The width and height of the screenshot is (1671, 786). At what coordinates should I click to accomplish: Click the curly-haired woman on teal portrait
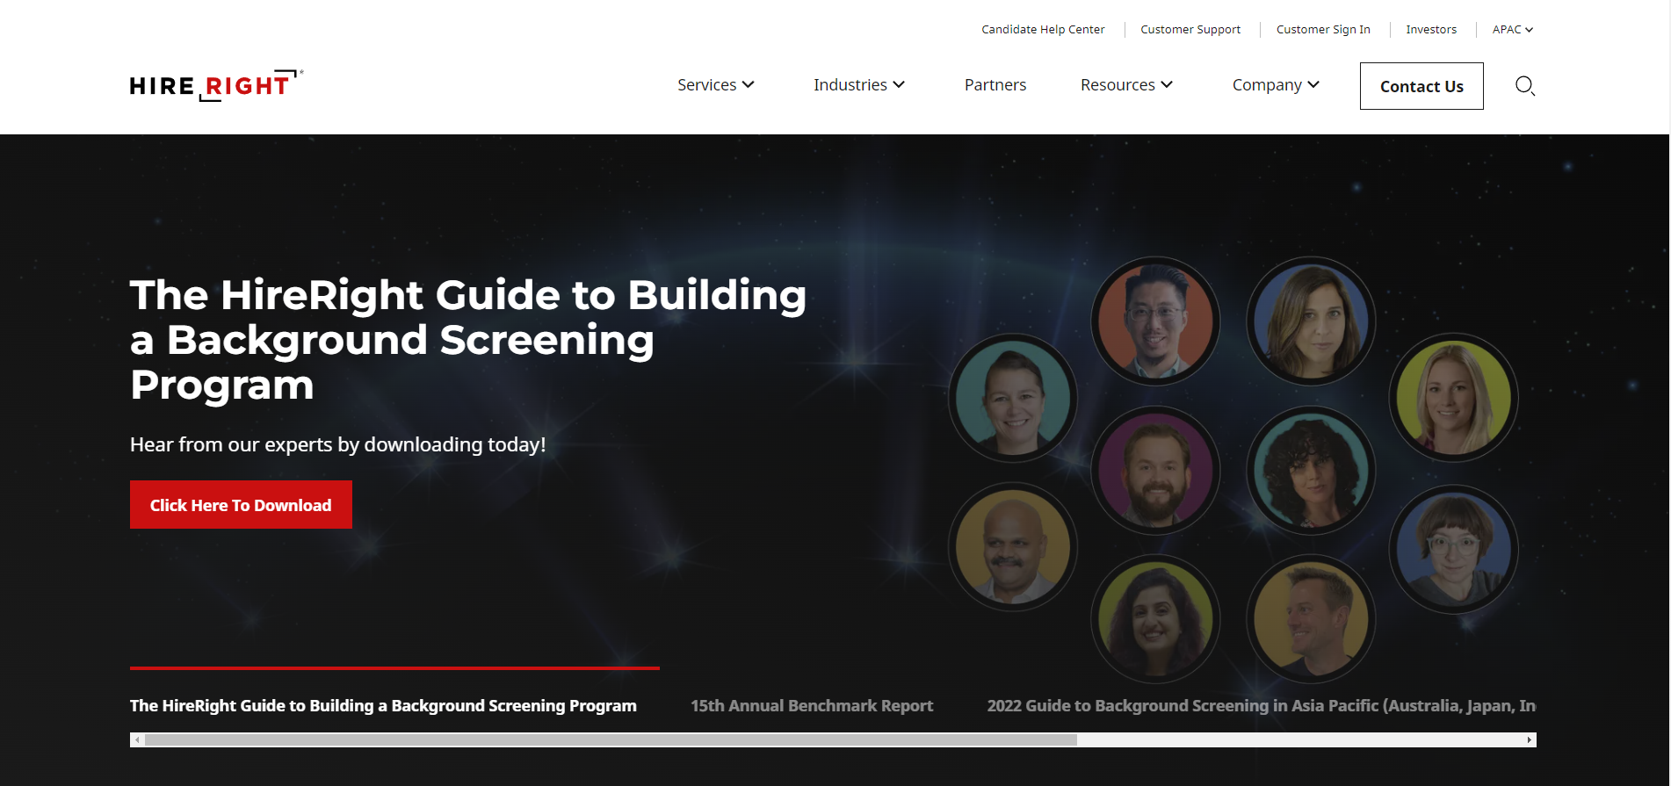[1311, 471]
